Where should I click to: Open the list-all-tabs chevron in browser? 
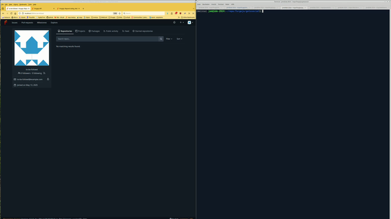(194, 9)
